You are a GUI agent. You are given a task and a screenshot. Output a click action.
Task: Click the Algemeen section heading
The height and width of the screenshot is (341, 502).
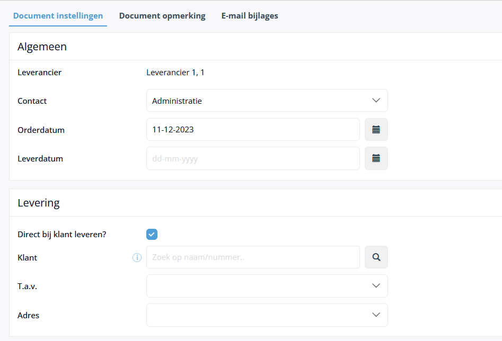point(42,47)
